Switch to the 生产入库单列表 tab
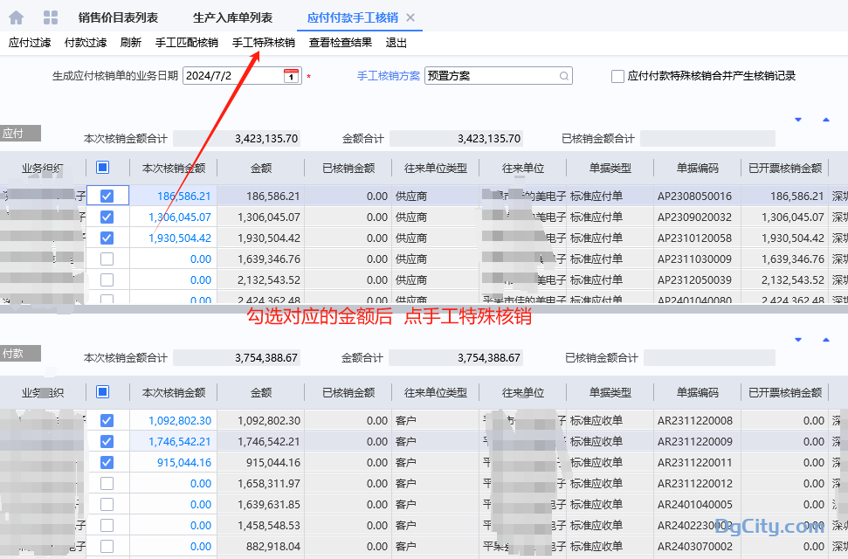The height and width of the screenshot is (559, 848). click(x=232, y=16)
